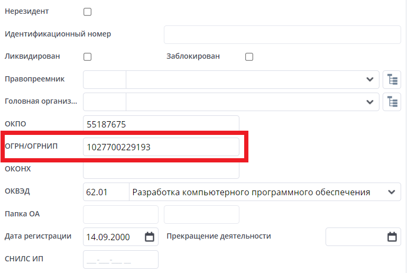The width and height of the screenshot is (408, 273).
Task: Toggle the Нерезидент checkbox
Action: click(88, 12)
